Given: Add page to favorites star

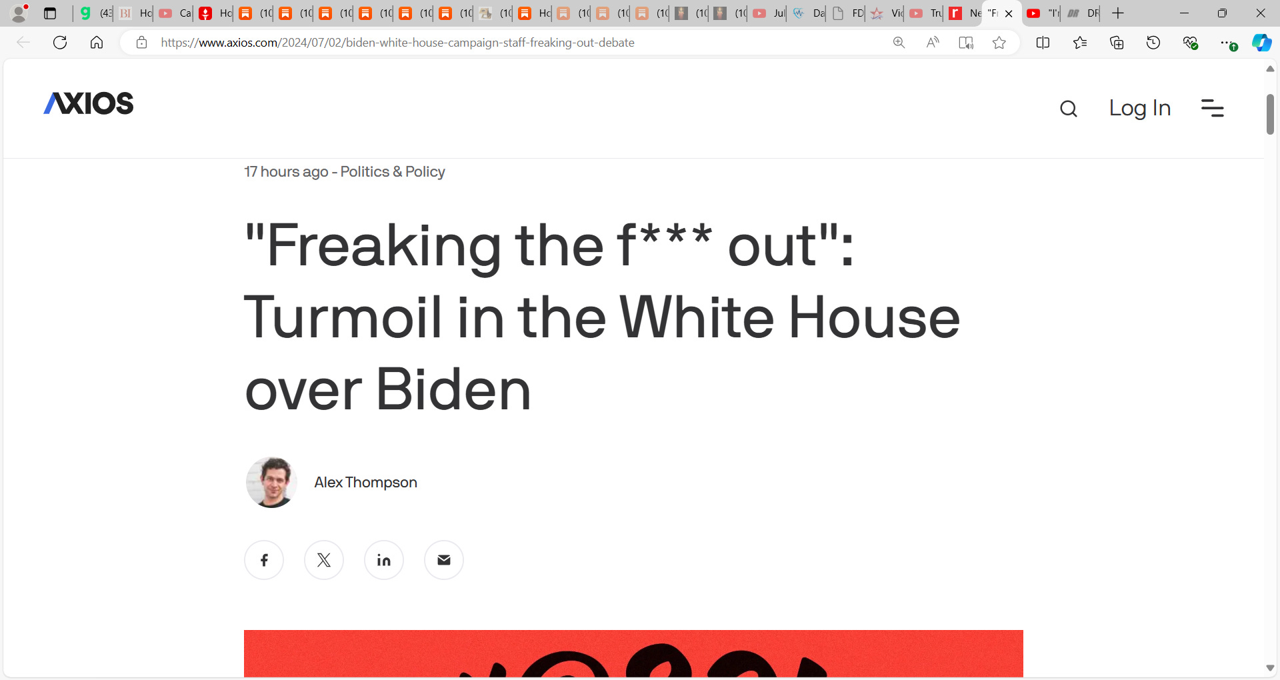Looking at the screenshot, I should (999, 43).
